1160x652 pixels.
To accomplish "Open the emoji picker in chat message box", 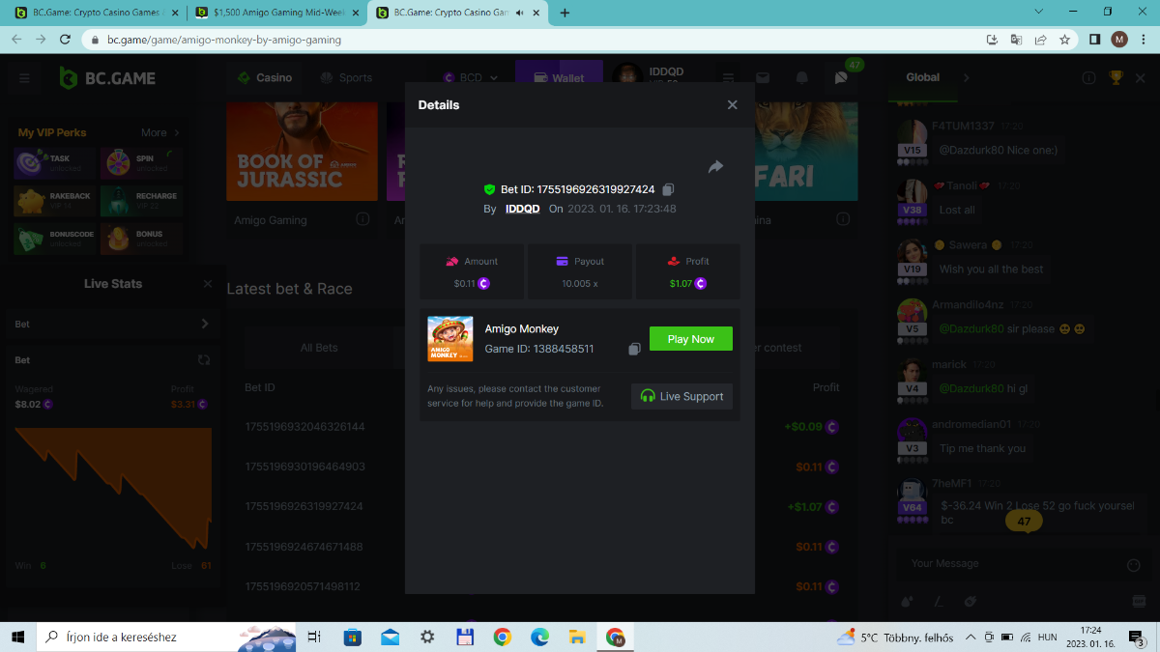I will click(x=1134, y=564).
